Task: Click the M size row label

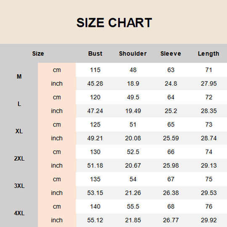Action: point(19,77)
